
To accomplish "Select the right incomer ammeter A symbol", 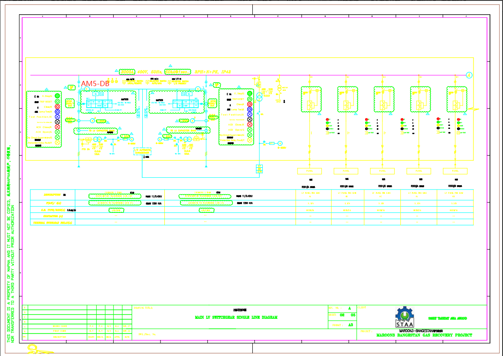I will pos(193,121).
